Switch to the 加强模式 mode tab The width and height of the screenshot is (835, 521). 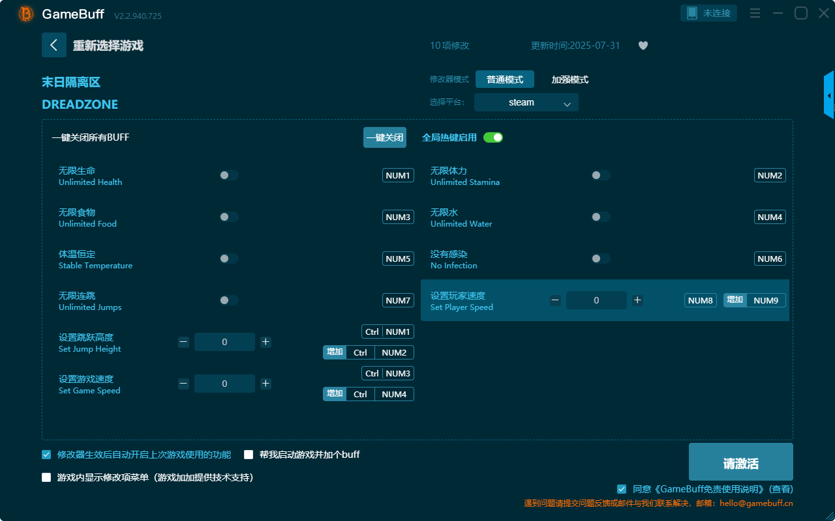[x=569, y=80]
